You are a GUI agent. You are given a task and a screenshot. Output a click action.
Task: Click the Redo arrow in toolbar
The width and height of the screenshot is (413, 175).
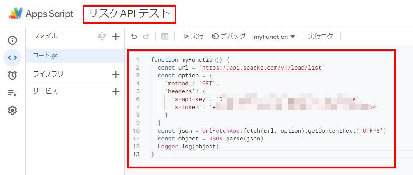coord(146,37)
